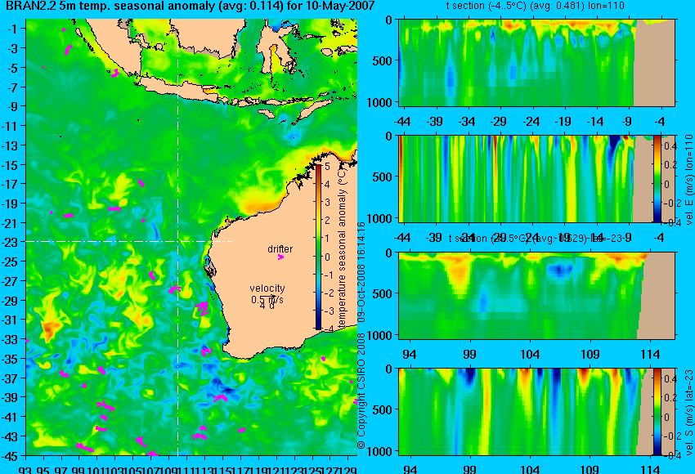This screenshot has width=695, height=474.
Task: Click the BRAN2.2 5m temp. seasonal anomaly title
Action: (x=191, y=7)
